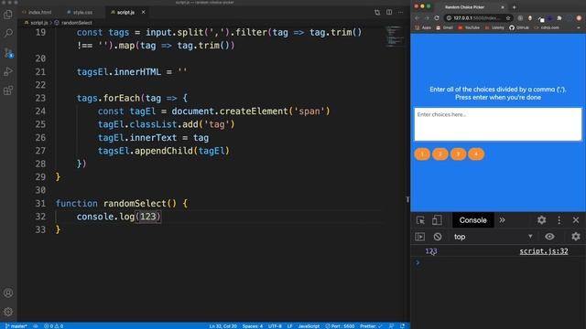The width and height of the screenshot is (586, 329).
Task: Click the Enter choices here textarea
Action: [498, 124]
